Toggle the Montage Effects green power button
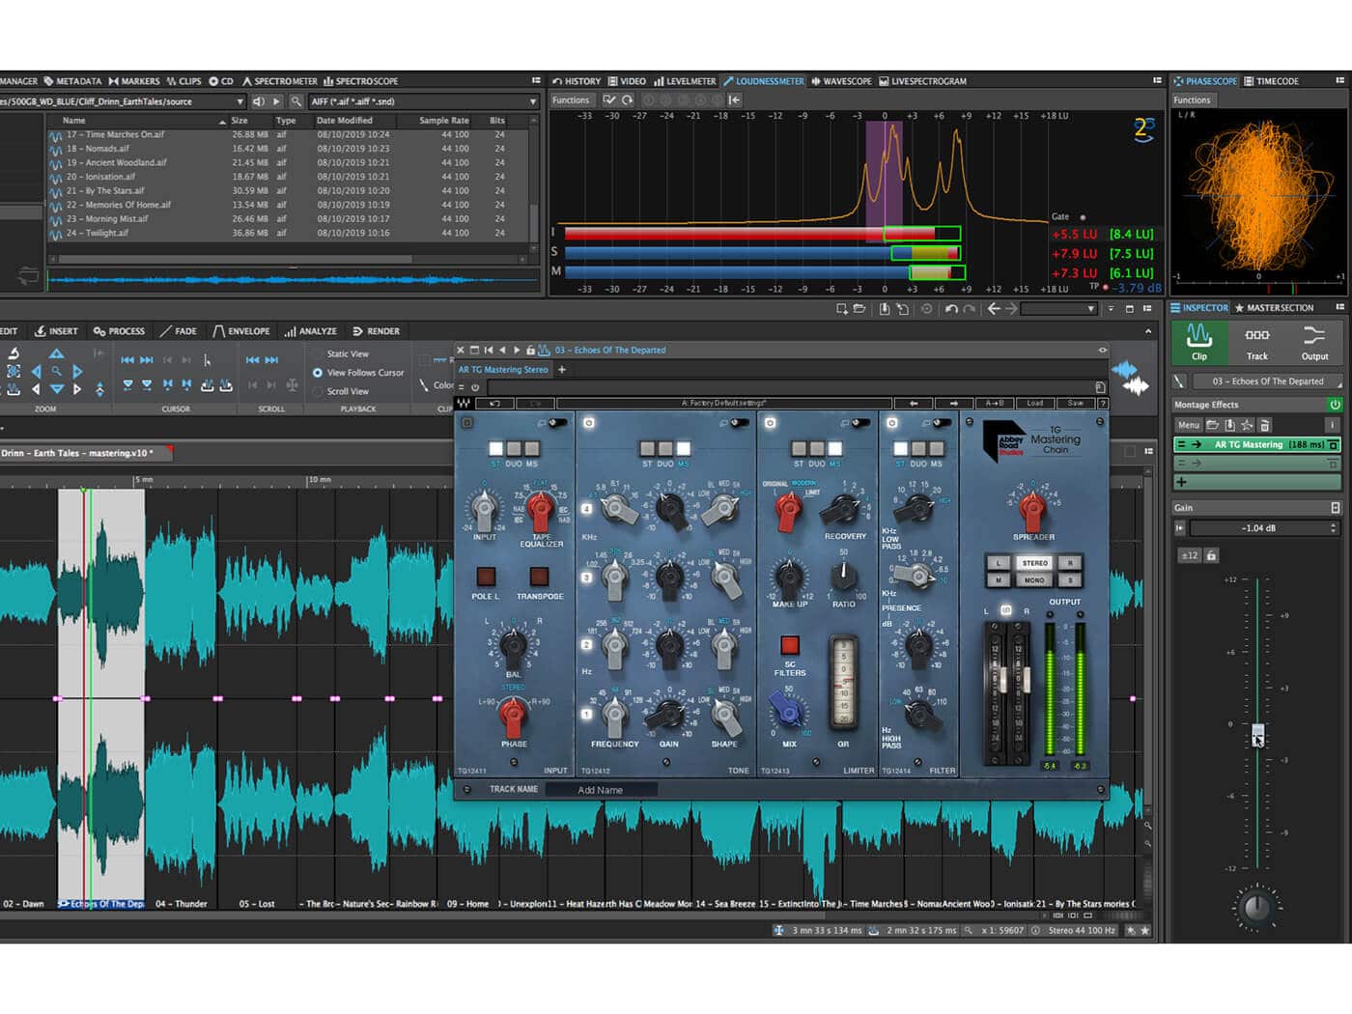 (1335, 405)
